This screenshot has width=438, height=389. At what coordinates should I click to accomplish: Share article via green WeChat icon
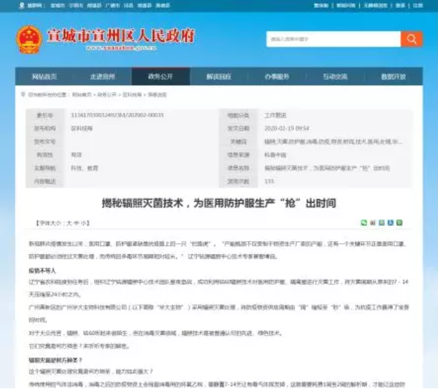point(364,223)
